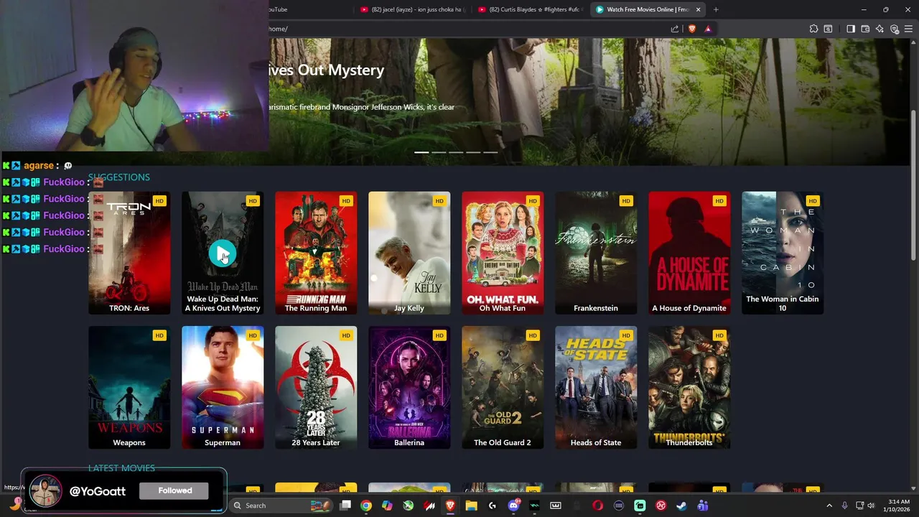The width and height of the screenshot is (919, 517).
Task: Open Google Chrome from the taskbar
Action: pyautogui.click(x=366, y=506)
